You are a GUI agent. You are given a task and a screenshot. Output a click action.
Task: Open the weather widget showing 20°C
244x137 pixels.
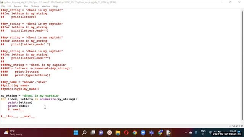pyautogui.click(x=13, y=133)
